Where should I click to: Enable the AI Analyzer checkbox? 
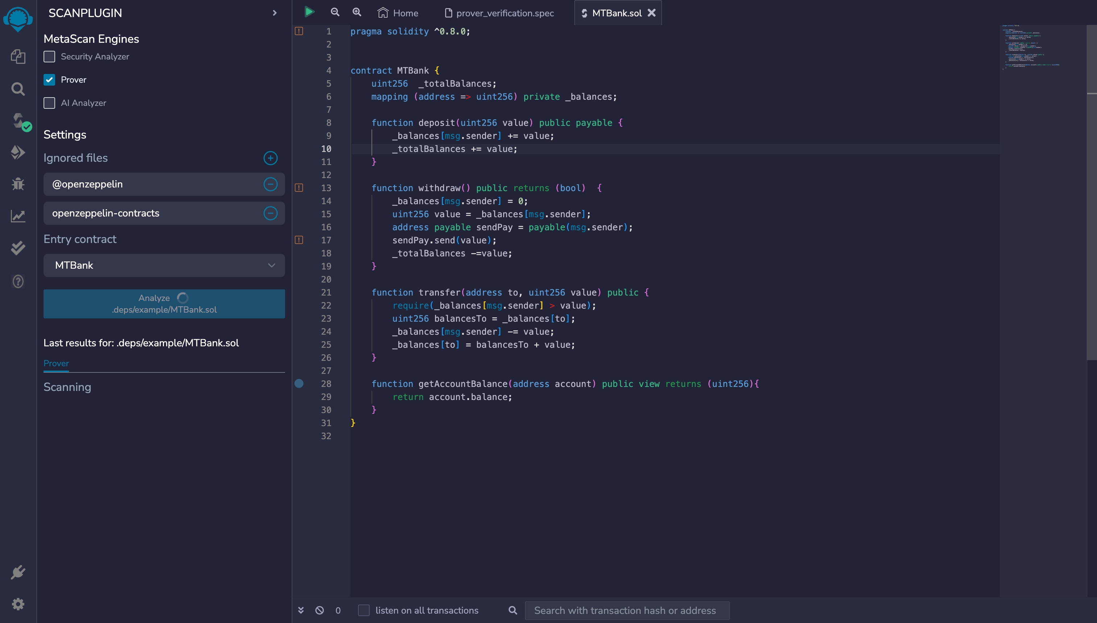pos(49,103)
